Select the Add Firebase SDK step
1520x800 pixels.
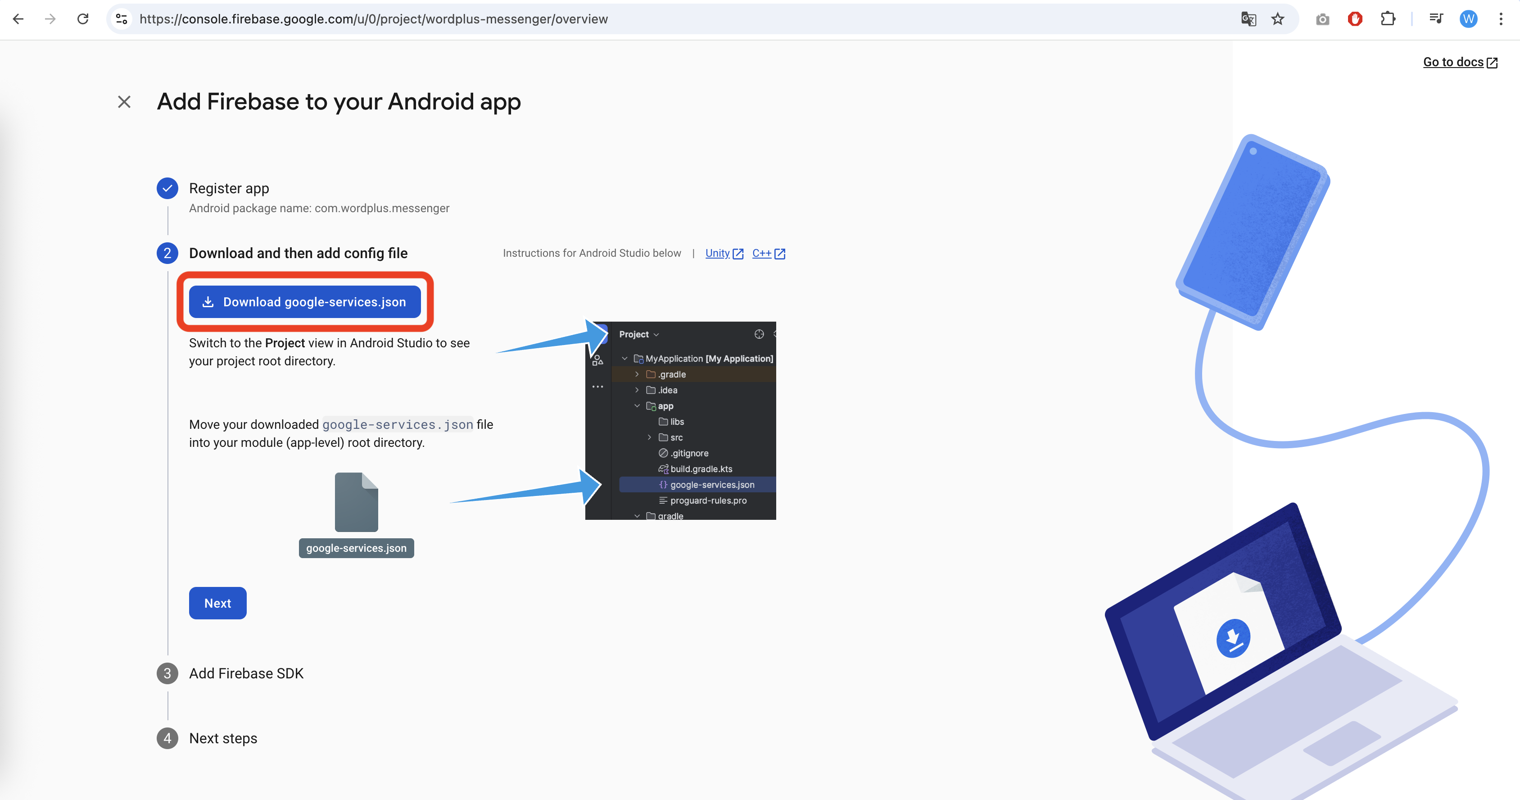(x=246, y=674)
